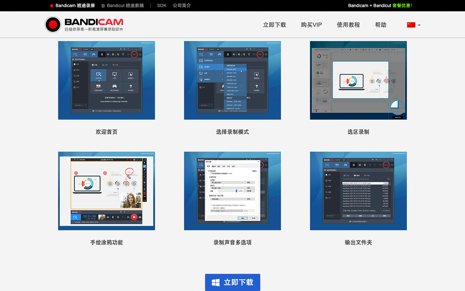Open Bandicam 班迪录屏 top link

coord(75,5)
